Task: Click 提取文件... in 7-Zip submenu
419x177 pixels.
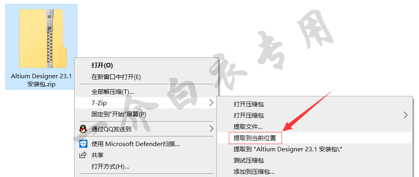Action: (248, 127)
